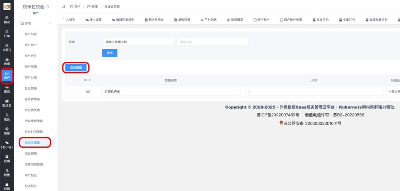The width and height of the screenshot is (400, 191).
Task: Open the 外卖小程序 mini-program sidebar icon
Action: point(7,145)
